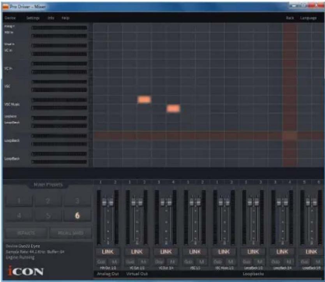Toggle LINK on the LoopBack 5/6 strip
Viewport: 325px width, 282px height.
[311, 252]
